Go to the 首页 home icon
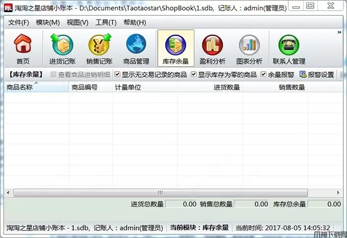 (23, 49)
